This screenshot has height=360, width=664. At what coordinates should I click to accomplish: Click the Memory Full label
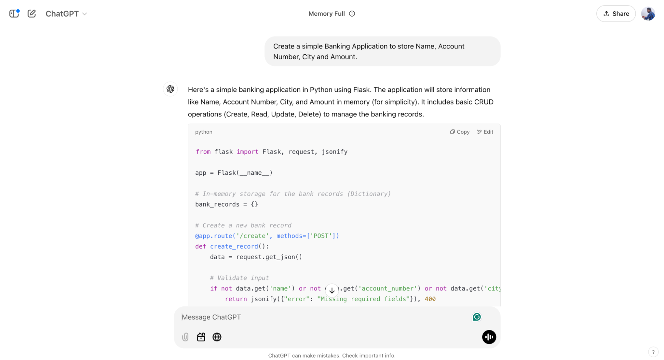[327, 14]
